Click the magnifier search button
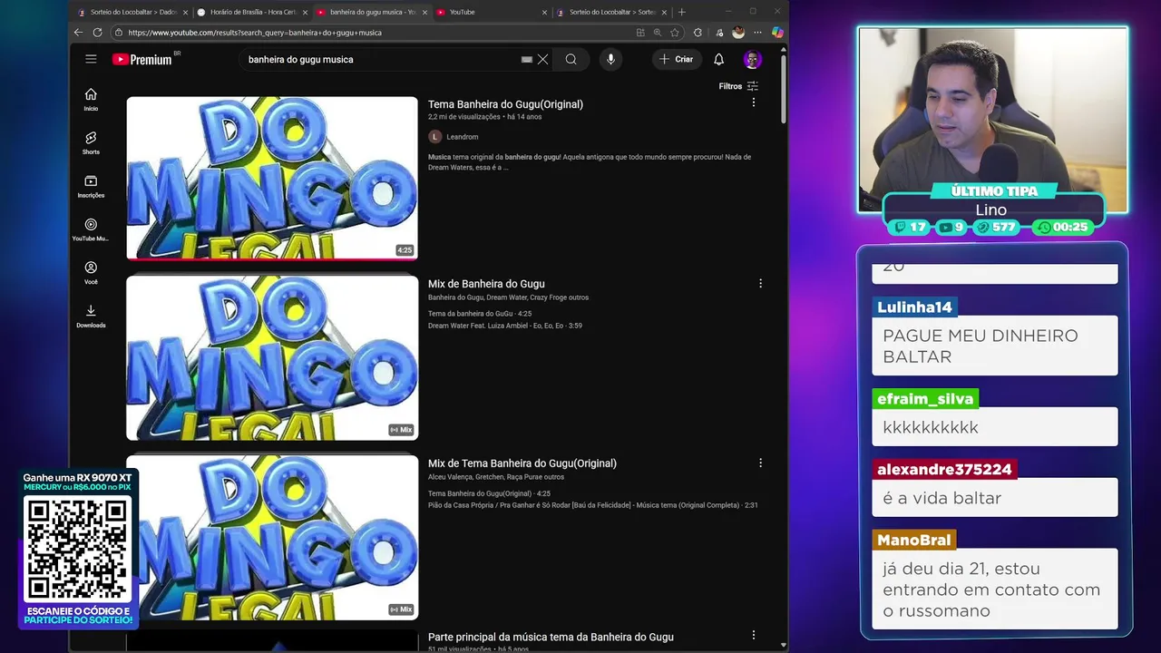Screen dimensions: 1161x653 (571, 59)
